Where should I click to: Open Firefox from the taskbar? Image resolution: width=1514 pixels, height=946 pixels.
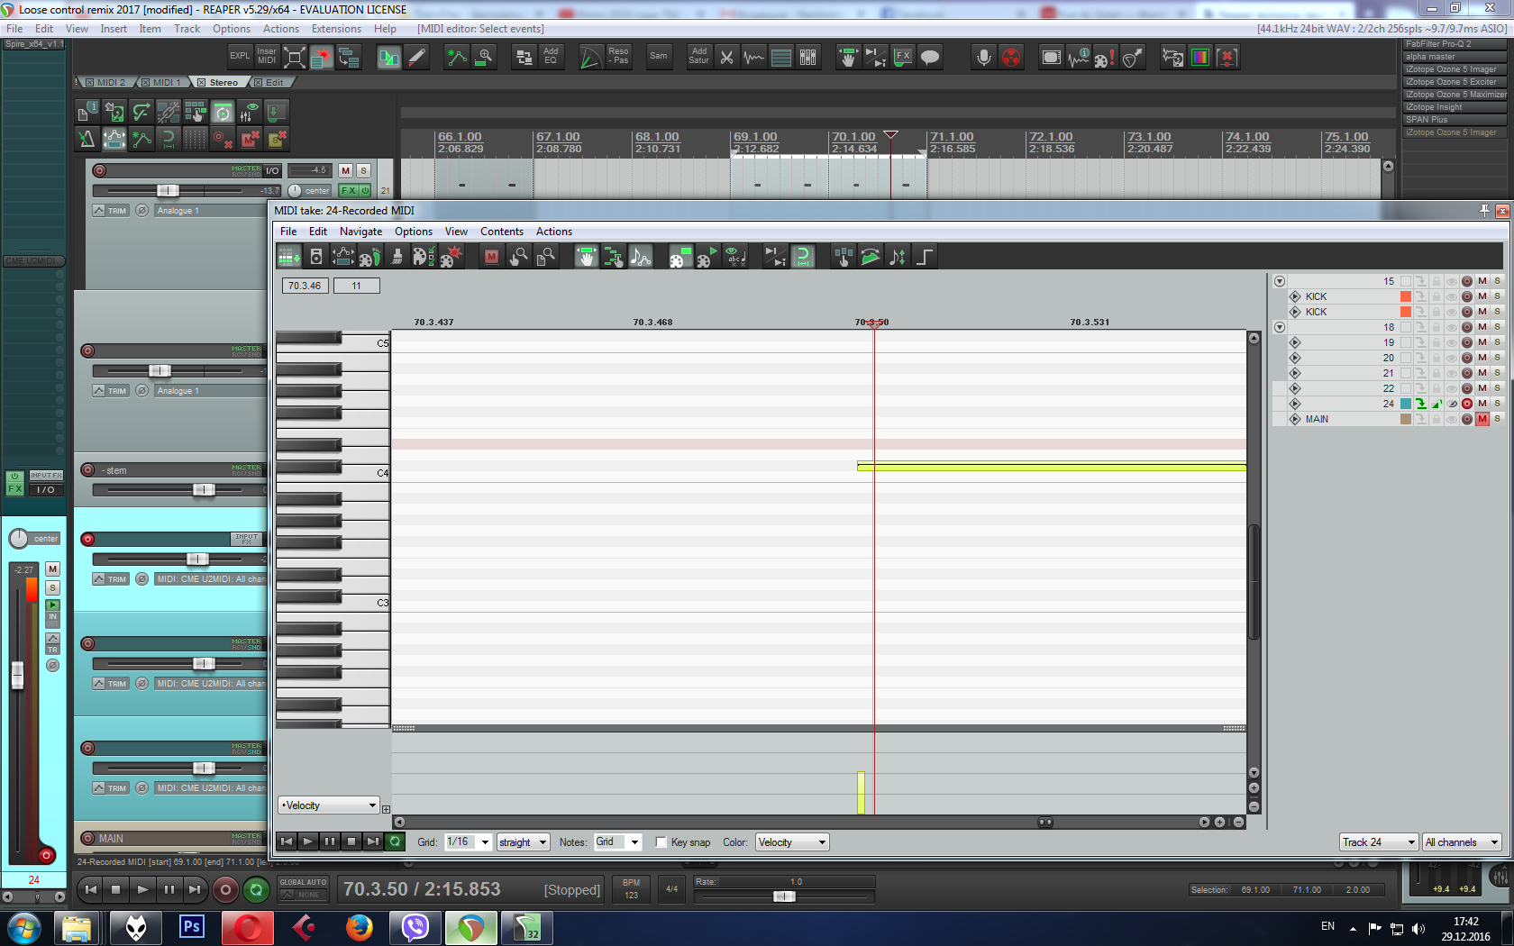coord(360,927)
